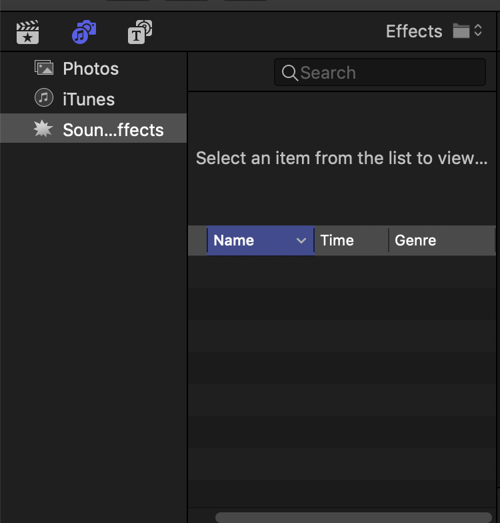The height and width of the screenshot is (523, 500).
Task: Select Photos in the sidebar list
Action: tap(91, 69)
